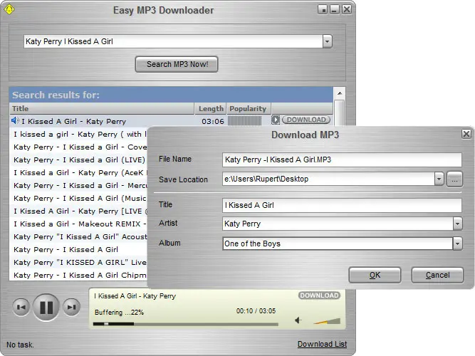Open the Save Location dropdown

[439, 179]
